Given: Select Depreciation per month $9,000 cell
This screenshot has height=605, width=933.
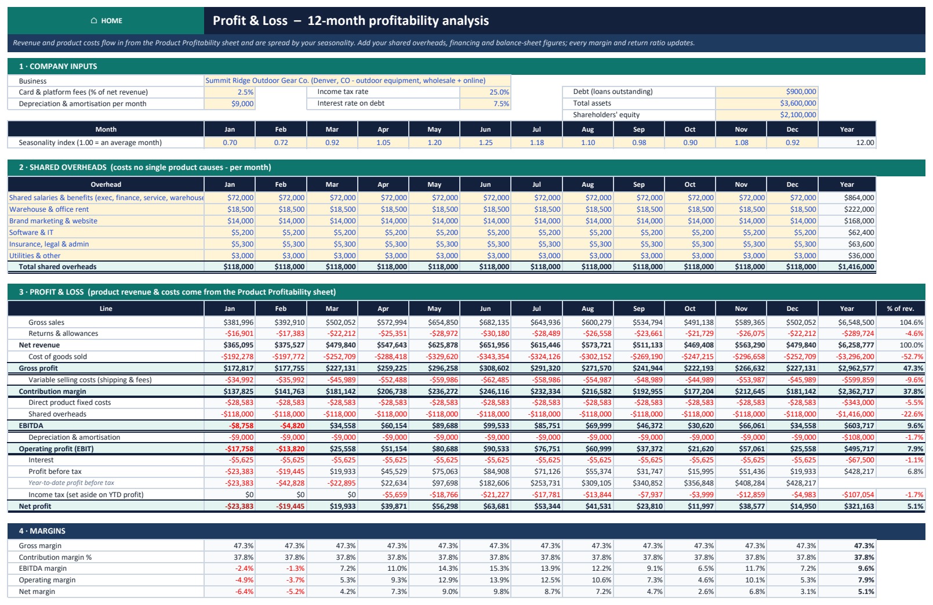Looking at the screenshot, I should click(230, 104).
